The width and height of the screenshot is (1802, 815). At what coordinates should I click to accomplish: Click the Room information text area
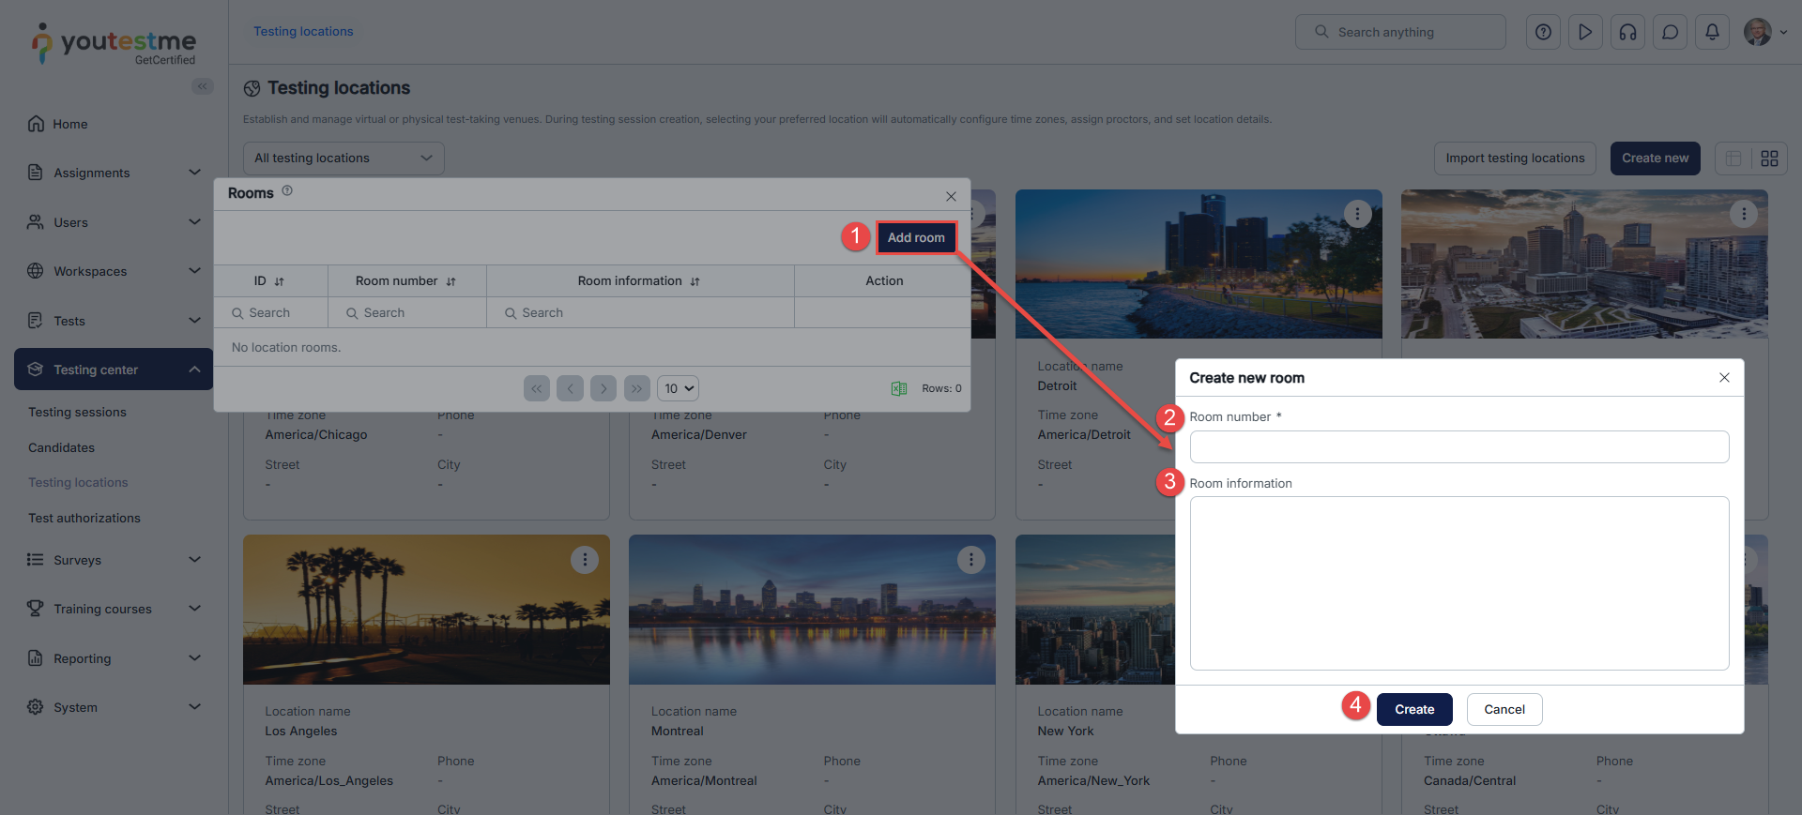tap(1458, 582)
